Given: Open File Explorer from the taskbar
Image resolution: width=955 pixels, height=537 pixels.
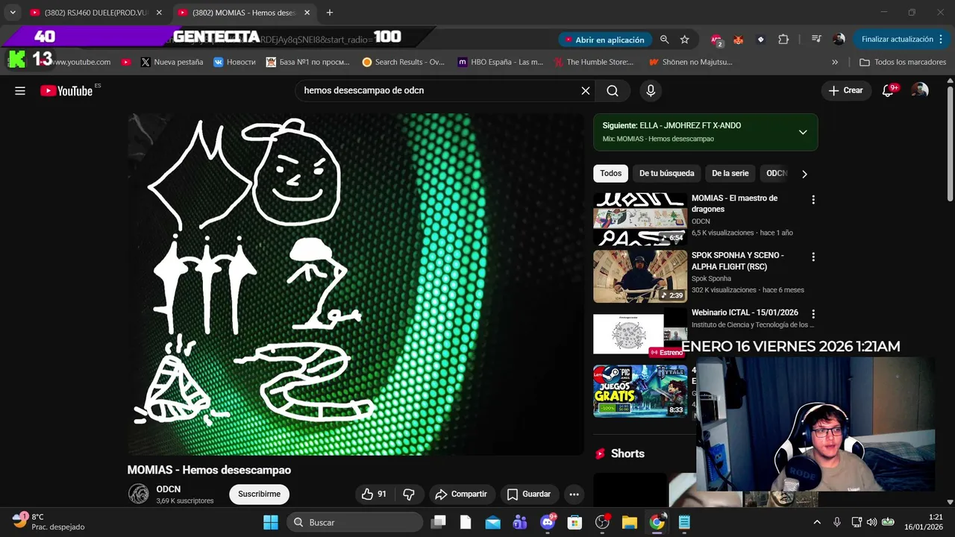Looking at the screenshot, I should 629,522.
